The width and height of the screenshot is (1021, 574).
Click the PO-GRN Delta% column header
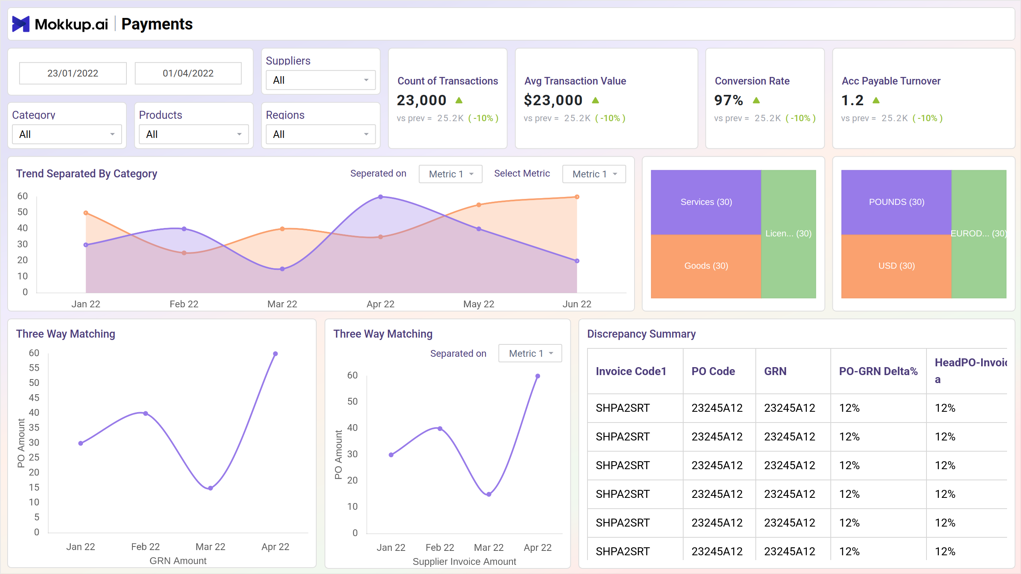click(878, 372)
